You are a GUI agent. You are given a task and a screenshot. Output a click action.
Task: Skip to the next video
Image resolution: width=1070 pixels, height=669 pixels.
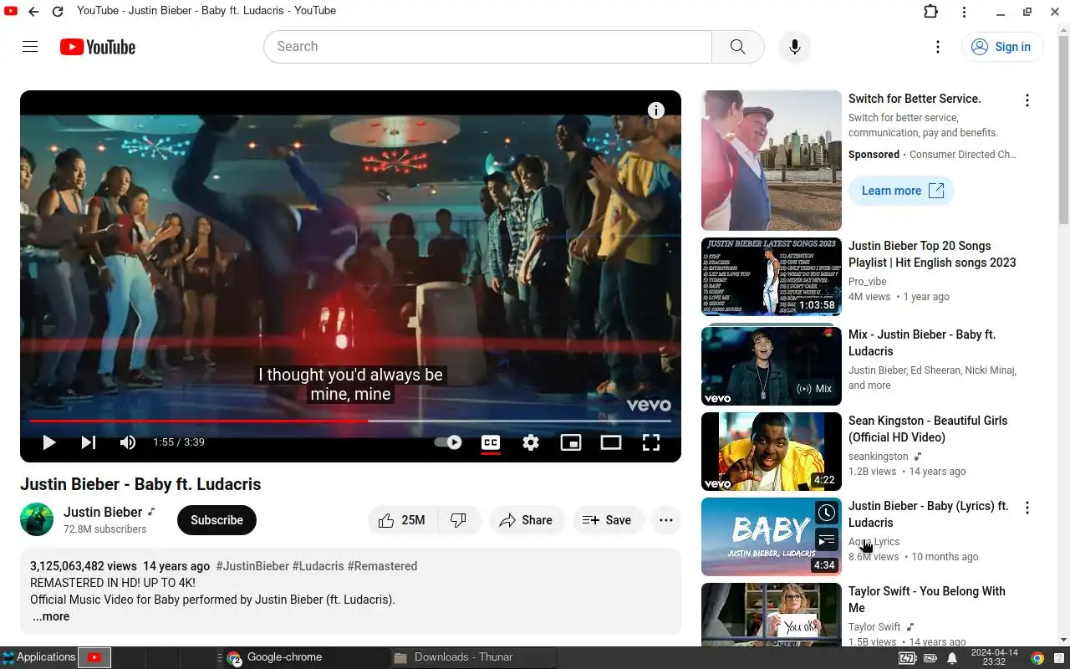point(88,442)
